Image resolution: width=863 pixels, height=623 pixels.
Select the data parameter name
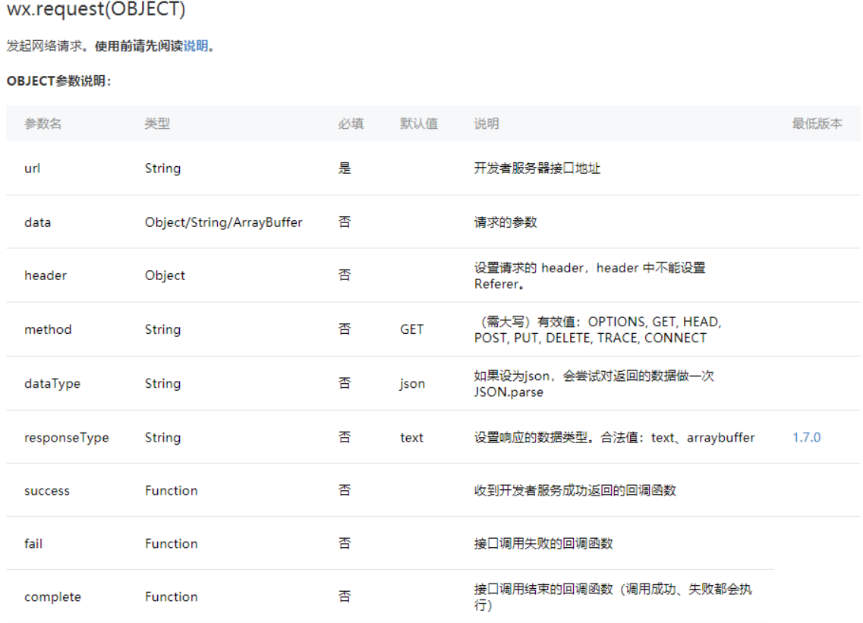point(37,222)
